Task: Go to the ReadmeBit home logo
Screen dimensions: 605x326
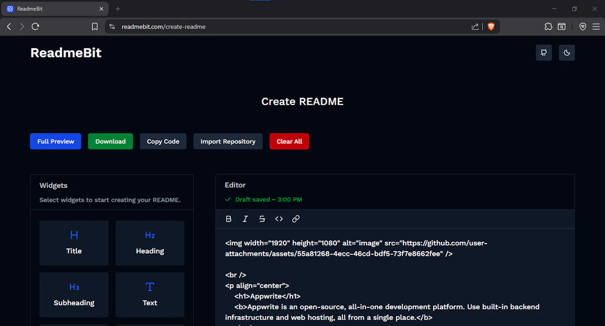Action: tap(66, 53)
